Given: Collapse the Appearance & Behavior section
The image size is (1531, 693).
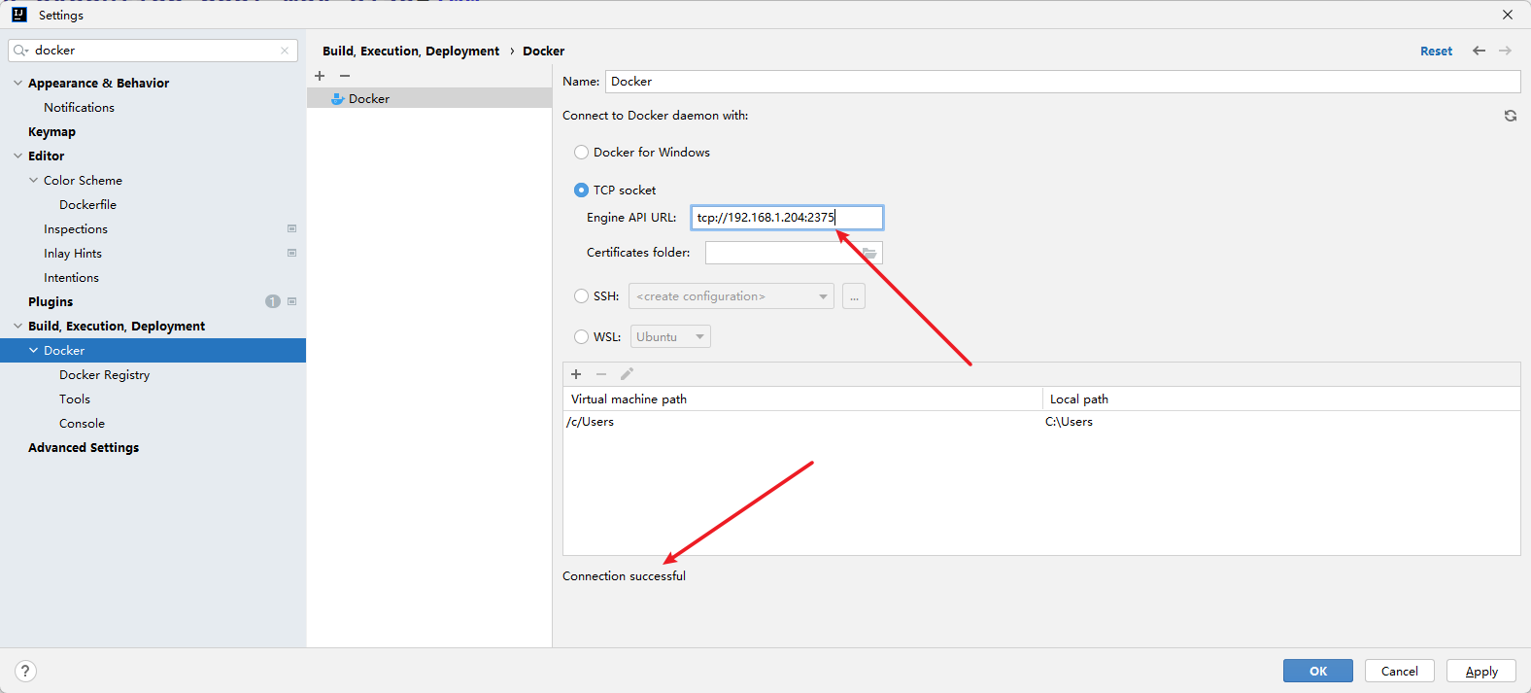Looking at the screenshot, I should tap(17, 84).
